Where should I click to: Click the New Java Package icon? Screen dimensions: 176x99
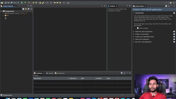click(x=34, y=3)
